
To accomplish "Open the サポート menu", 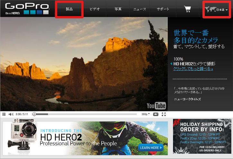I will pyautogui.click(x=163, y=9).
